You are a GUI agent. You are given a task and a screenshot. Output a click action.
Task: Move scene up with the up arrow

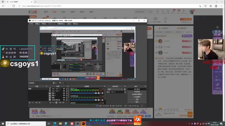[36, 102]
